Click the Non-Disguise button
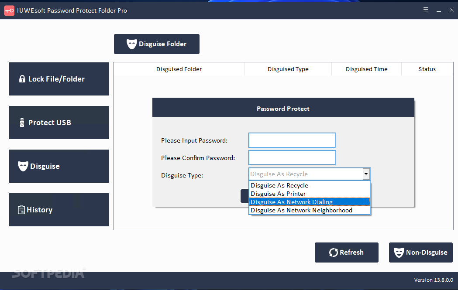 [x=420, y=252]
